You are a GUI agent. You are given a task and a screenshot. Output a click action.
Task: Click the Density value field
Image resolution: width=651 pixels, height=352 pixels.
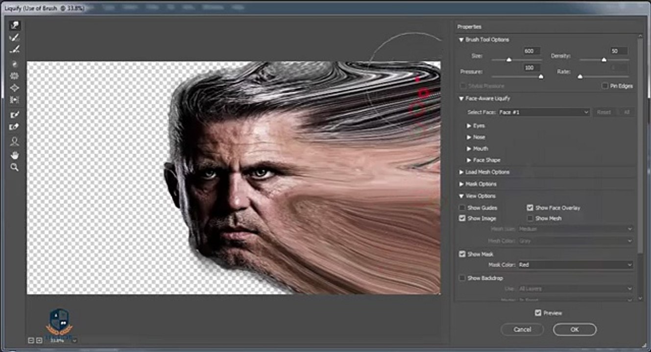(619, 51)
